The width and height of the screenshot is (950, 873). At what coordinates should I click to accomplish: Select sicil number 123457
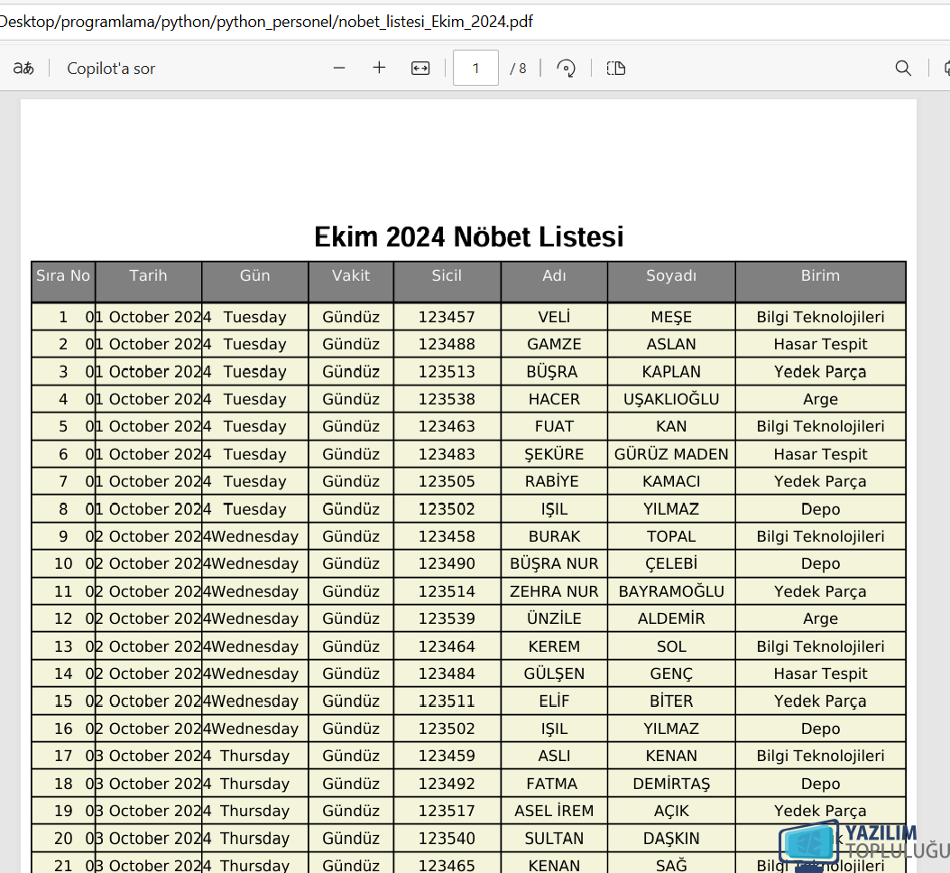point(447,317)
